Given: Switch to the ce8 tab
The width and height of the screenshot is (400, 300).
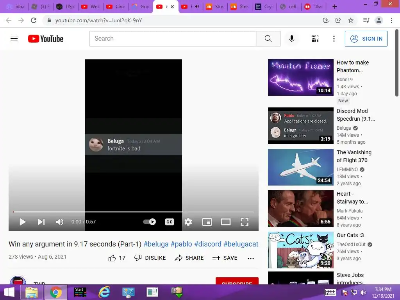Looking at the screenshot, I should pos(289,7).
